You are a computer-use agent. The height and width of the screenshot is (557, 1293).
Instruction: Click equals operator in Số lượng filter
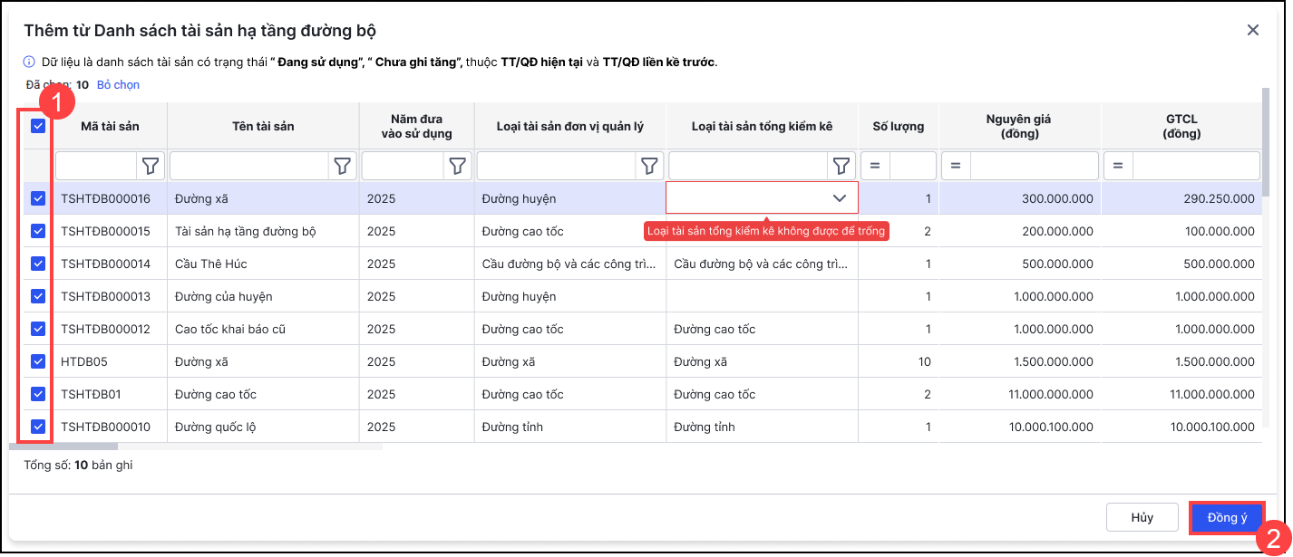point(876,166)
